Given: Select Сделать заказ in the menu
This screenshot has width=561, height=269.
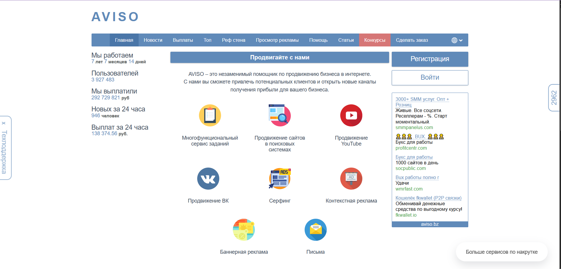Looking at the screenshot, I should point(412,40).
